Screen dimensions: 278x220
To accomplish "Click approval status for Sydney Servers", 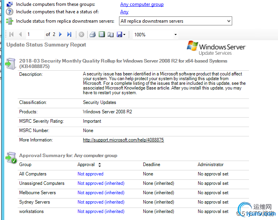I will click(101, 202).
